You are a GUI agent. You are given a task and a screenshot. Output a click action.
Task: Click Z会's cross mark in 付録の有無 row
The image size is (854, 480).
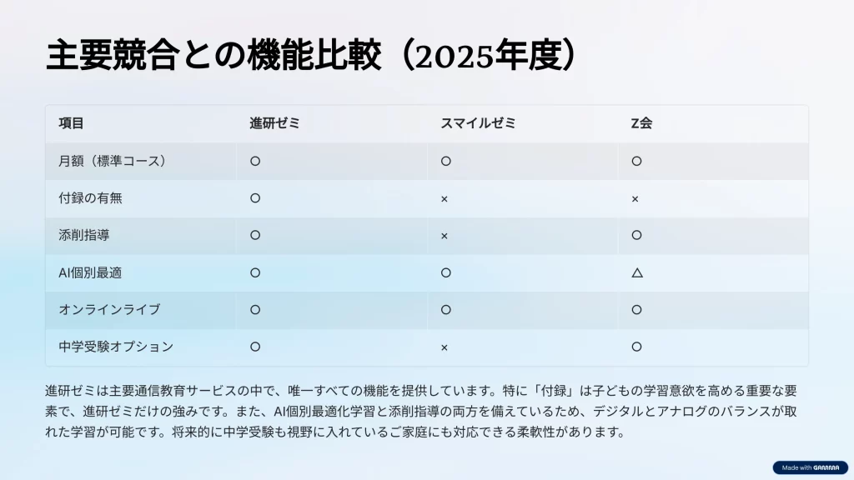(x=635, y=199)
